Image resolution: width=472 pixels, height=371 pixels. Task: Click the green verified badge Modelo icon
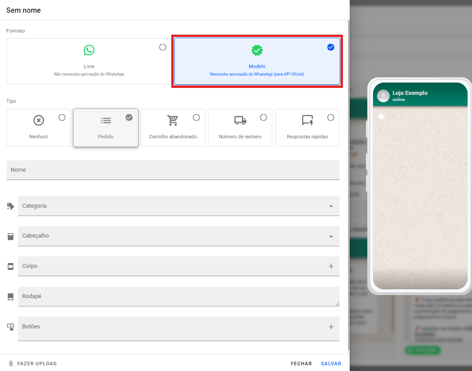coord(257,50)
